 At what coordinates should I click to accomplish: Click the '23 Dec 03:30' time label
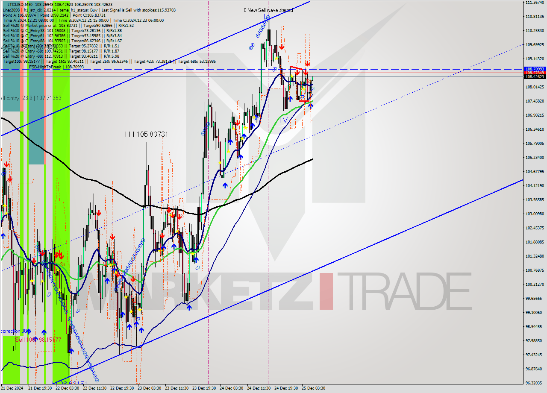click(150, 388)
